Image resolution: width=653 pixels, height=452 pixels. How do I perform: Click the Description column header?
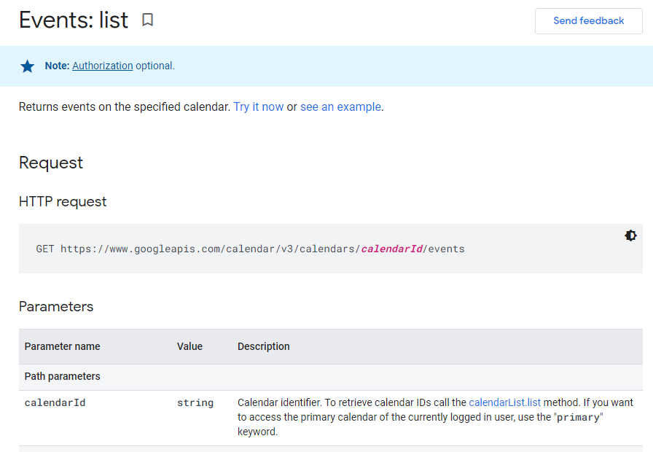coord(263,346)
